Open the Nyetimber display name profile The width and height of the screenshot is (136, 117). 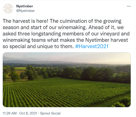click(x=24, y=6)
